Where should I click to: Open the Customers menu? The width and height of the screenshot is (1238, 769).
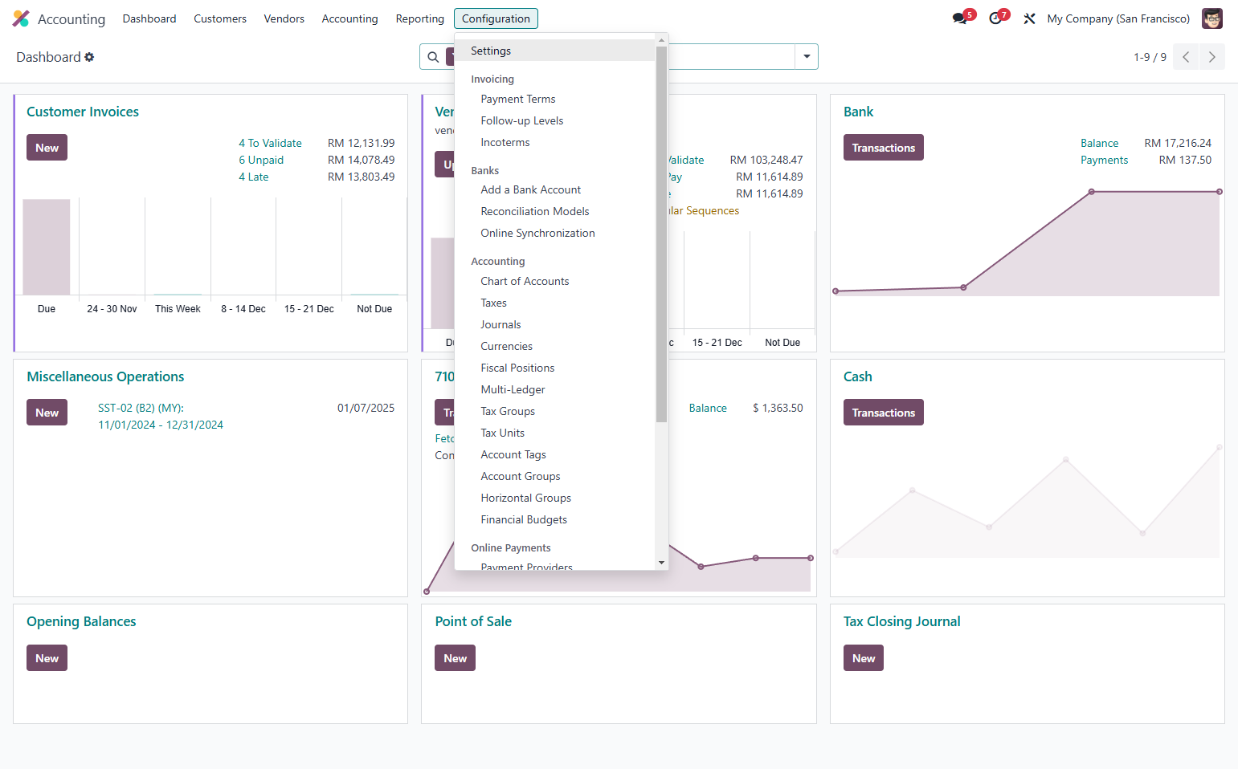(x=220, y=18)
